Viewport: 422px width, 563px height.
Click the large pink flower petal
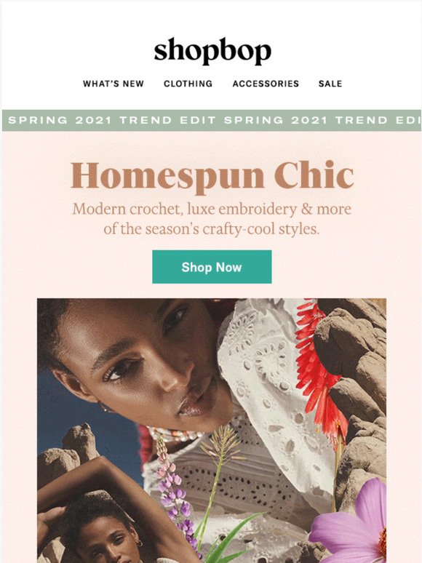click(x=350, y=524)
